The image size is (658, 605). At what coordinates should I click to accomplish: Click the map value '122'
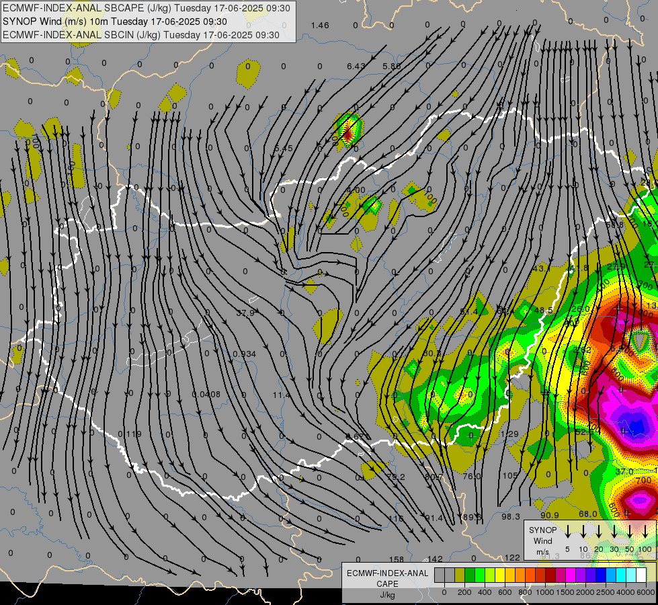tap(512, 557)
